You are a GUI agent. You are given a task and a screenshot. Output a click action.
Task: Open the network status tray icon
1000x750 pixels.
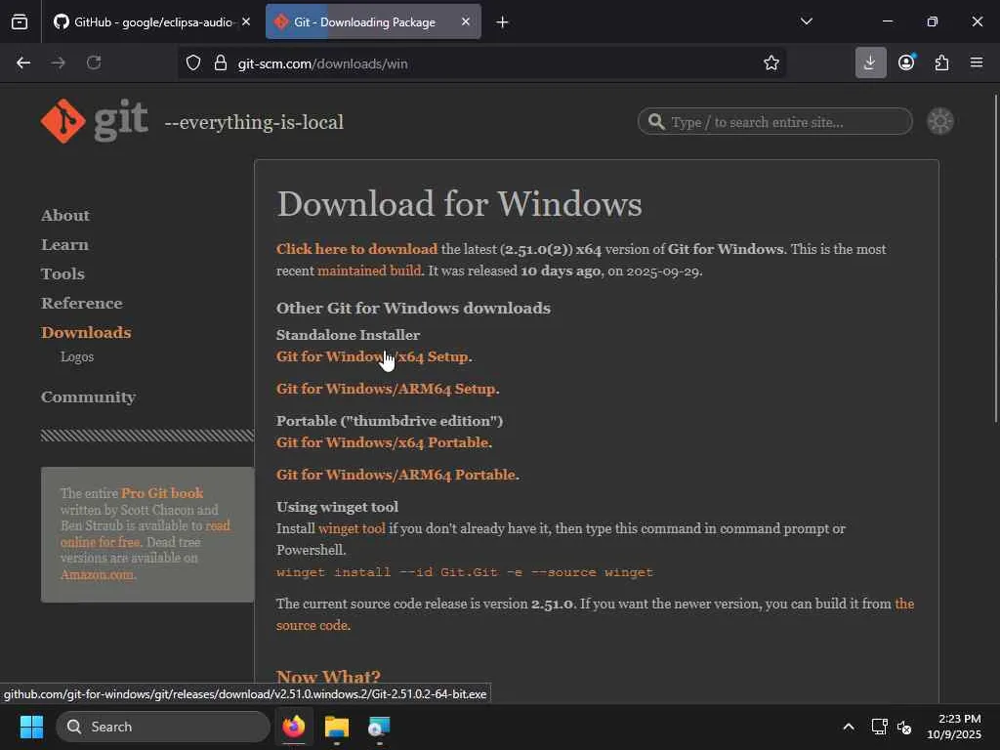click(880, 727)
